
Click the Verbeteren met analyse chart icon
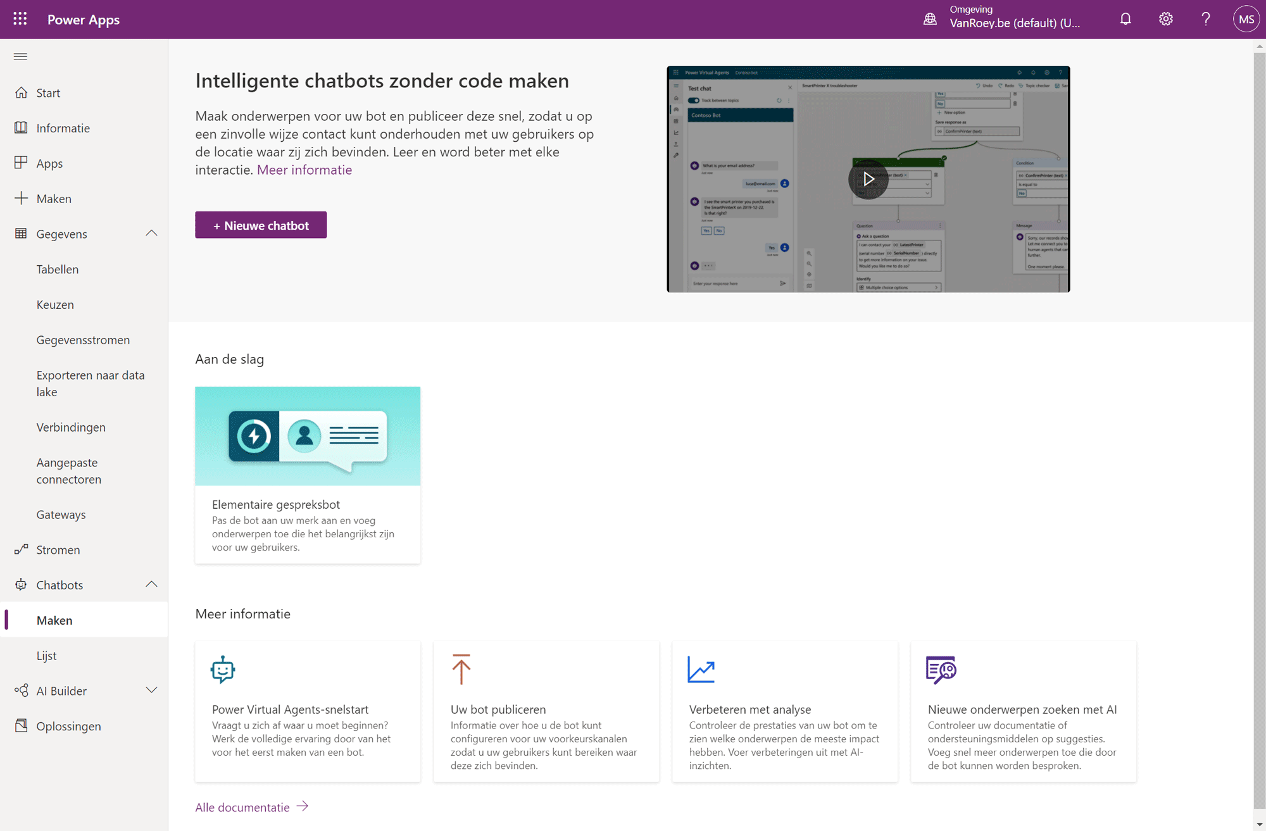pos(701,670)
